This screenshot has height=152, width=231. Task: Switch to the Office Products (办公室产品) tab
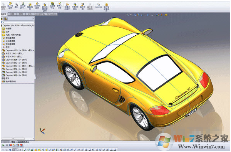coord(40,14)
